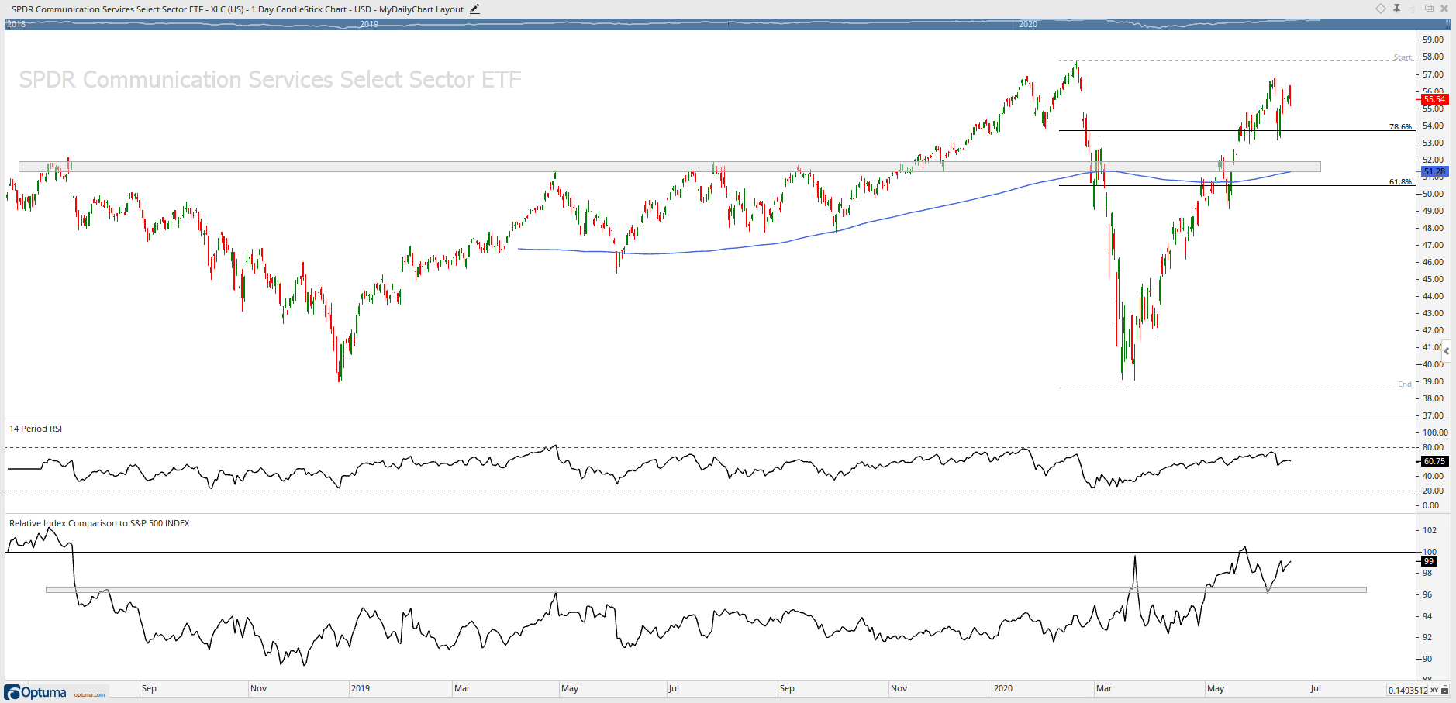Click the 80.00 level on the RSI scale
The width and height of the screenshot is (1456, 703).
[x=1433, y=447]
